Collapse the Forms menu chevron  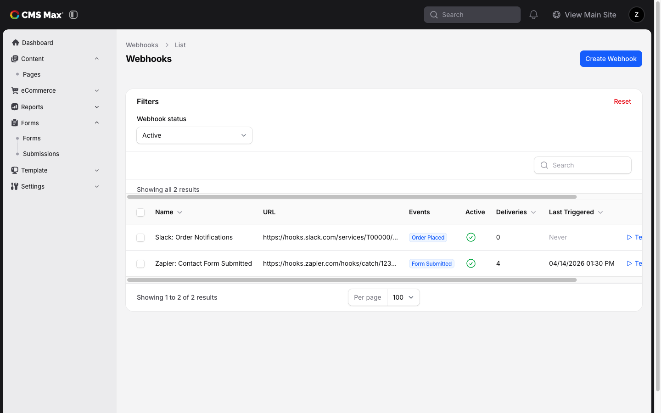[97, 123]
